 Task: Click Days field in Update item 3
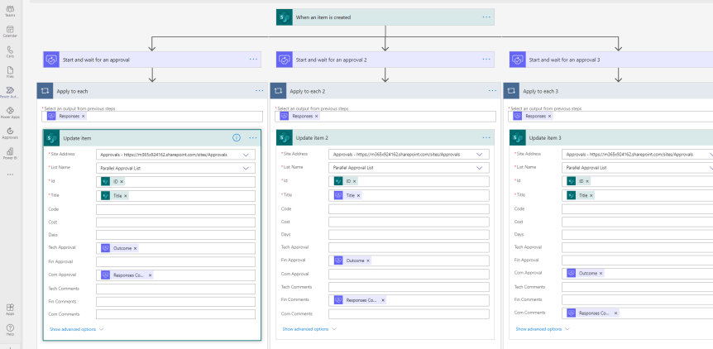coord(638,235)
